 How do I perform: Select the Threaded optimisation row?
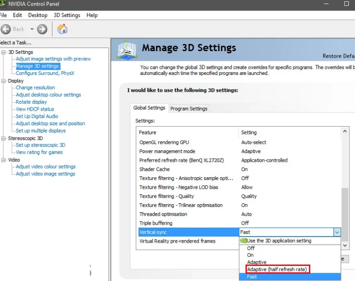(239, 214)
